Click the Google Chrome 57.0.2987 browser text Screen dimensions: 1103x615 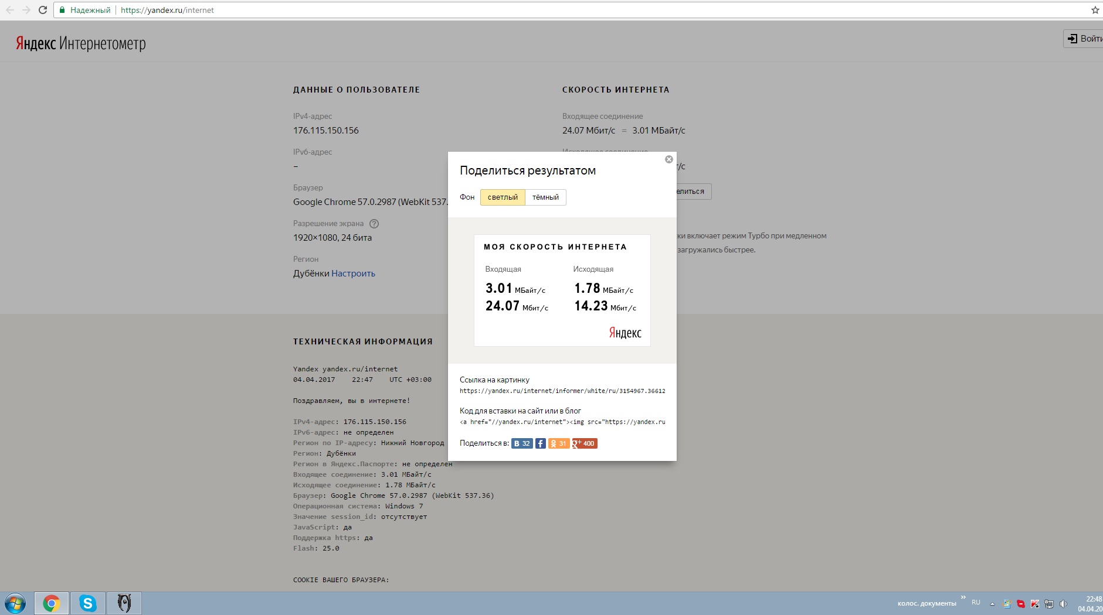(x=370, y=202)
